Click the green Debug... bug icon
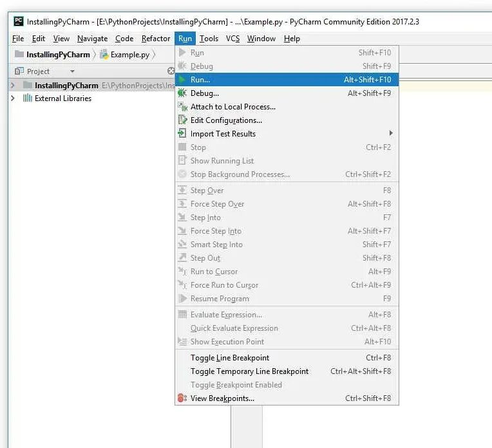 (182, 93)
